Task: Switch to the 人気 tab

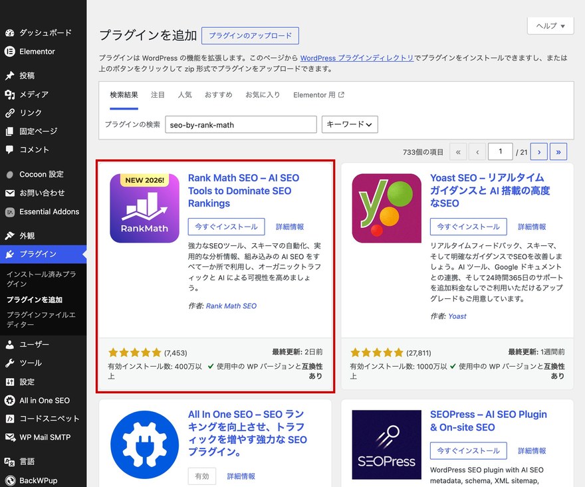Action: [x=185, y=95]
